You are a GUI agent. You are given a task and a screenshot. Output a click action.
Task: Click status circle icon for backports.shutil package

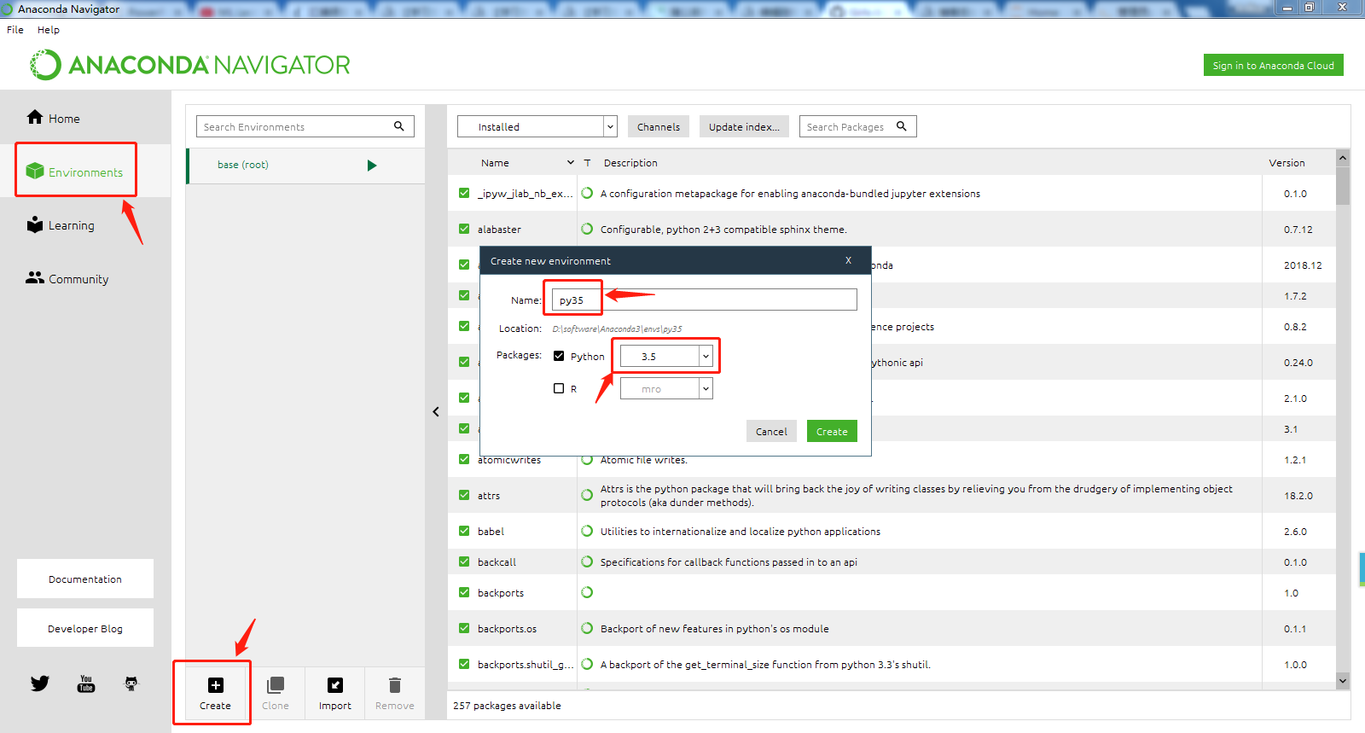click(587, 664)
